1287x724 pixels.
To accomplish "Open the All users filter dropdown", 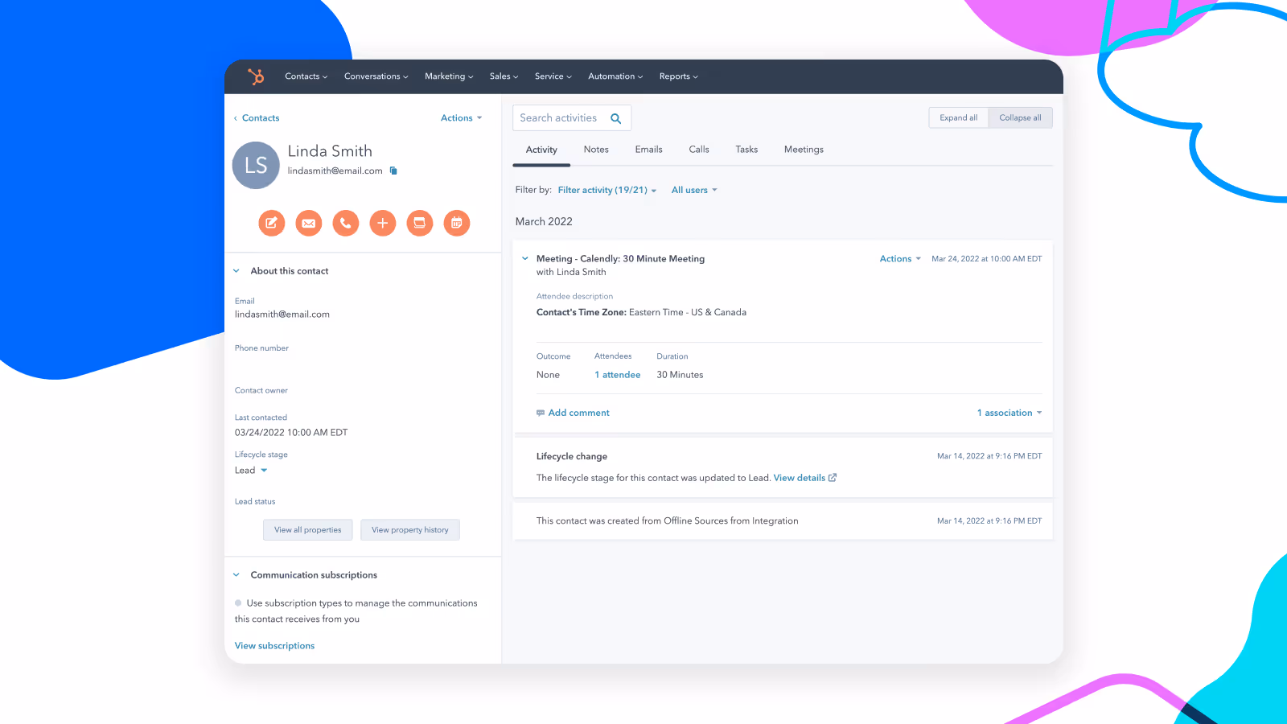I will [694, 191].
